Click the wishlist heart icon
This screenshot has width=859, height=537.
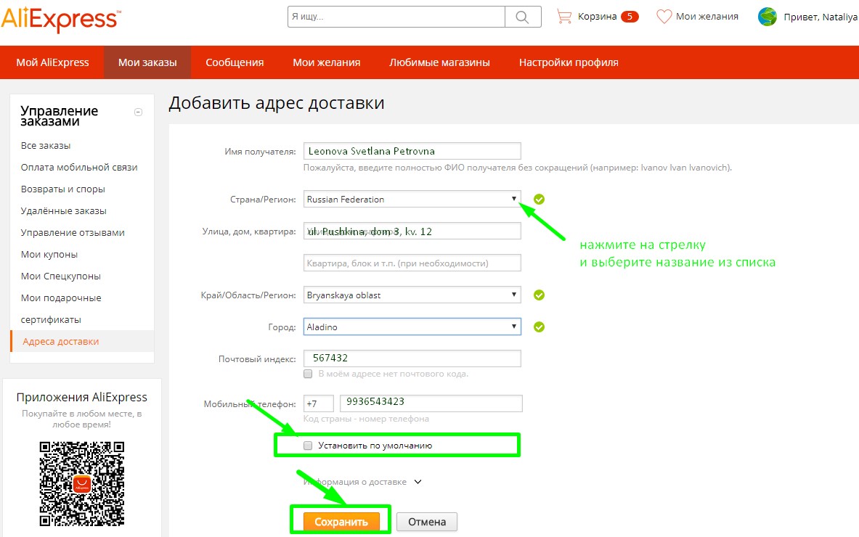tap(664, 17)
